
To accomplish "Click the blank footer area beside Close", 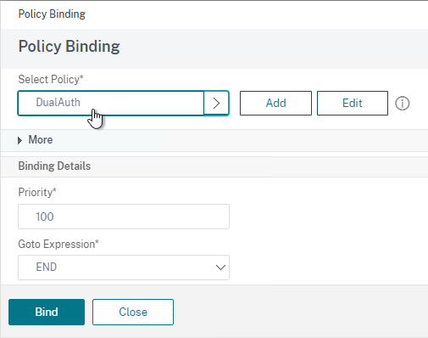I will point(299,312).
